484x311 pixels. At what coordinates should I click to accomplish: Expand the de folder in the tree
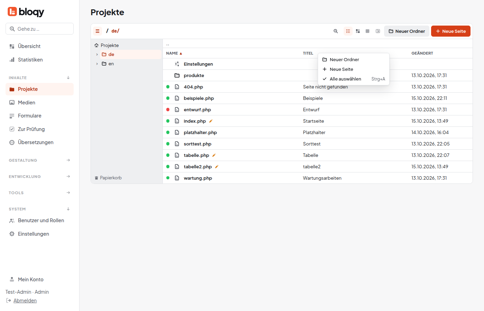coord(97,55)
